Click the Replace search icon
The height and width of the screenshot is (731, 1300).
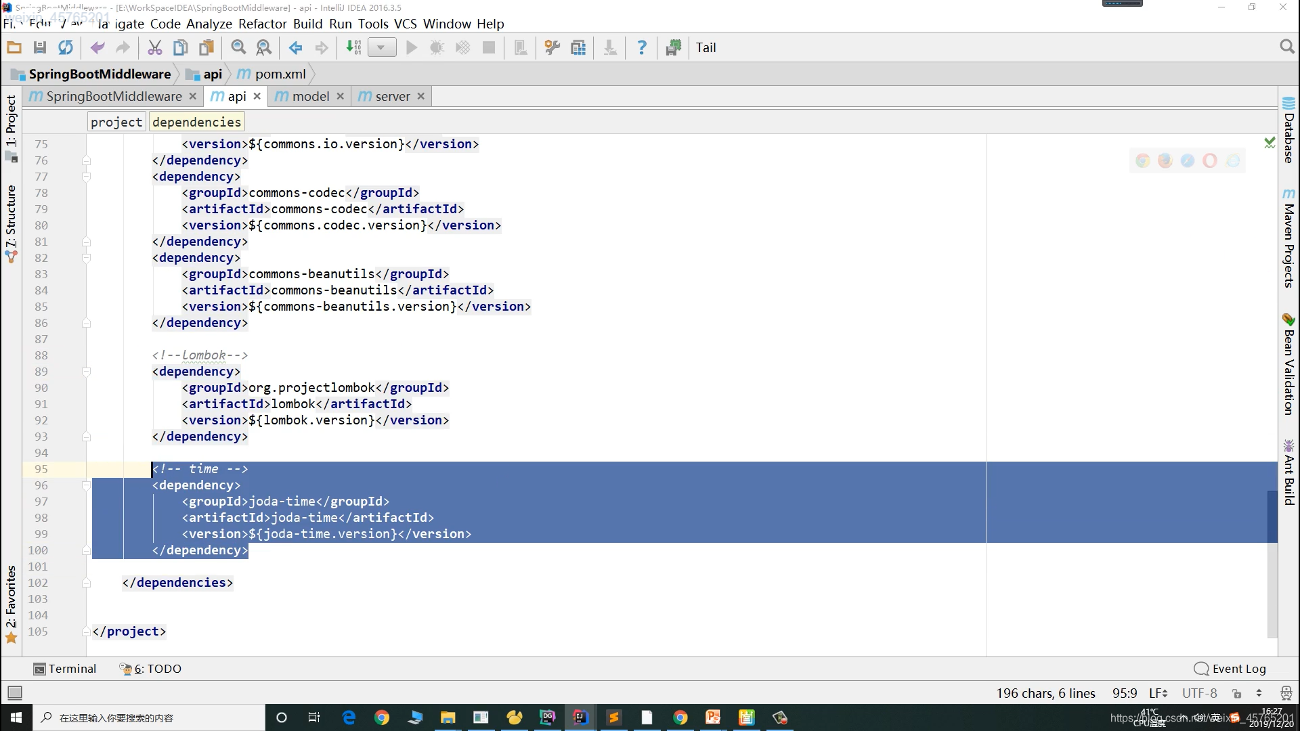tap(264, 47)
